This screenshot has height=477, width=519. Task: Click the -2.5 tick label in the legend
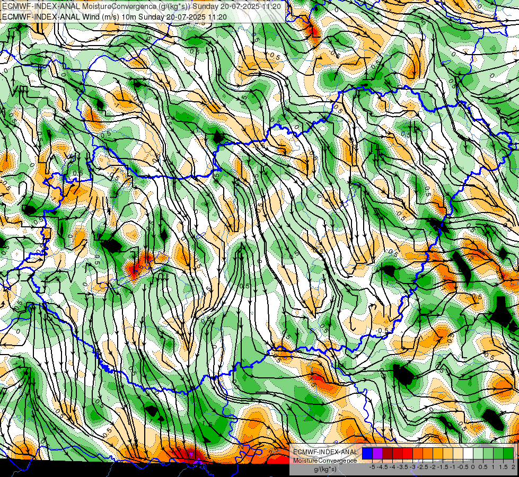(423, 467)
